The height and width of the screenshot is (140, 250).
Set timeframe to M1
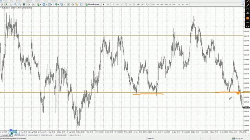[x=154, y=4]
